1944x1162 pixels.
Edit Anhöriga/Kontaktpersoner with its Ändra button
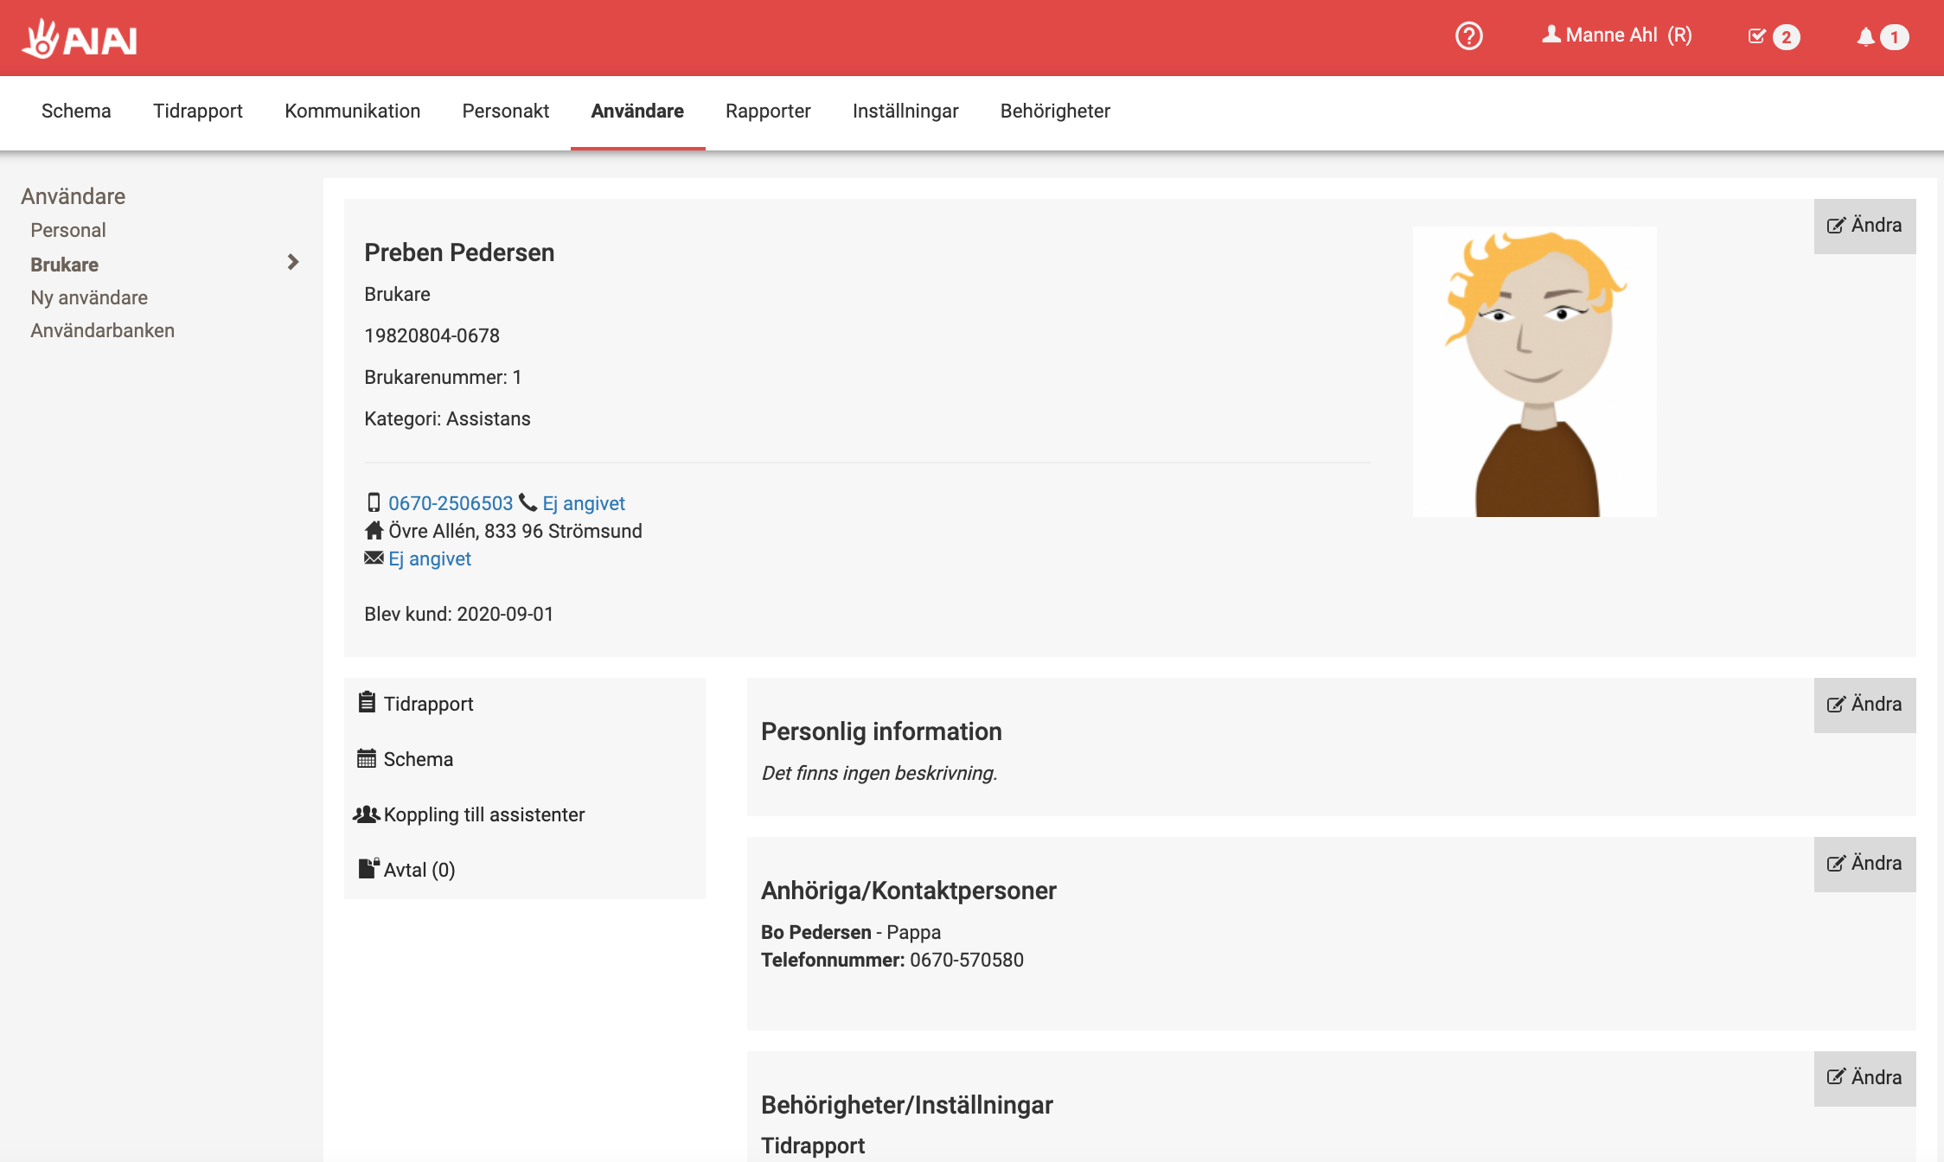(1864, 864)
